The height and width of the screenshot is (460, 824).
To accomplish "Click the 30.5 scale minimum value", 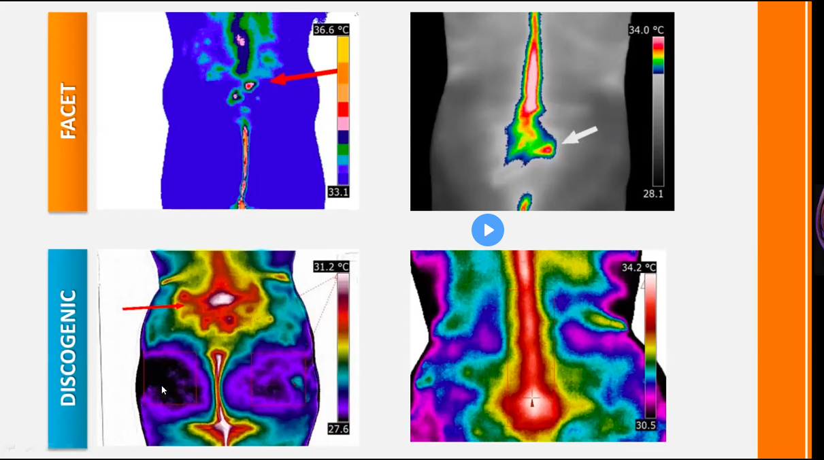I will (x=645, y=424).
